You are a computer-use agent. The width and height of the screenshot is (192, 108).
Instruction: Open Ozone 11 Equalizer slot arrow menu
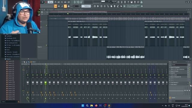(170, 67)
